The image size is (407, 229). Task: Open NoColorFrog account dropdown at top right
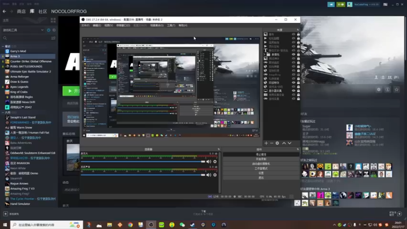click(366, 5)
